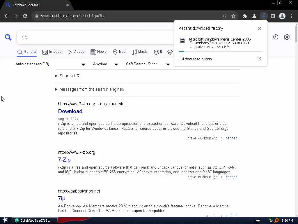Open the profile avatar menu

click(282, 16)
